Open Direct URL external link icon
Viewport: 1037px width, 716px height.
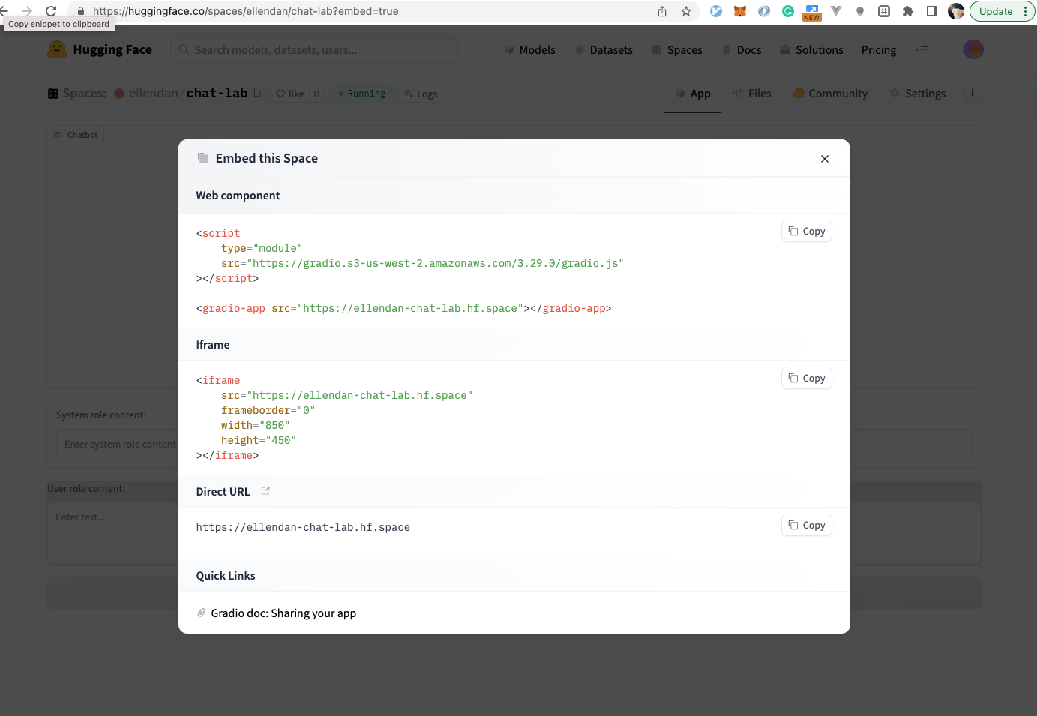(265, 491)
